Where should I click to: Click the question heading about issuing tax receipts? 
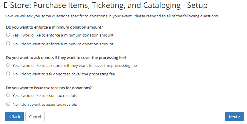(x=49, y=88)
